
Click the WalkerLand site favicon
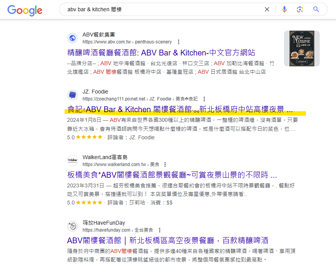point(72,161)
